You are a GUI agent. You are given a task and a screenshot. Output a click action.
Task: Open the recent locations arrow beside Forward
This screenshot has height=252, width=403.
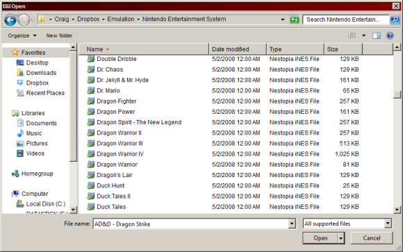pos(33,19)
